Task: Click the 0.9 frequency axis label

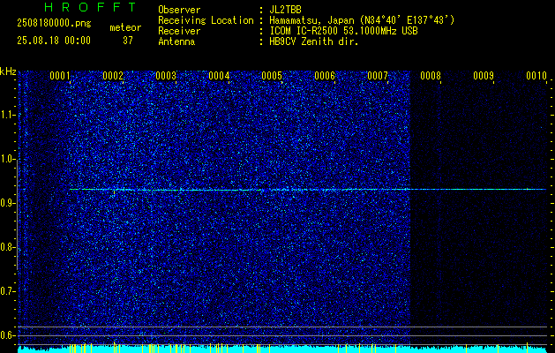Action: [x=8, y=203]
